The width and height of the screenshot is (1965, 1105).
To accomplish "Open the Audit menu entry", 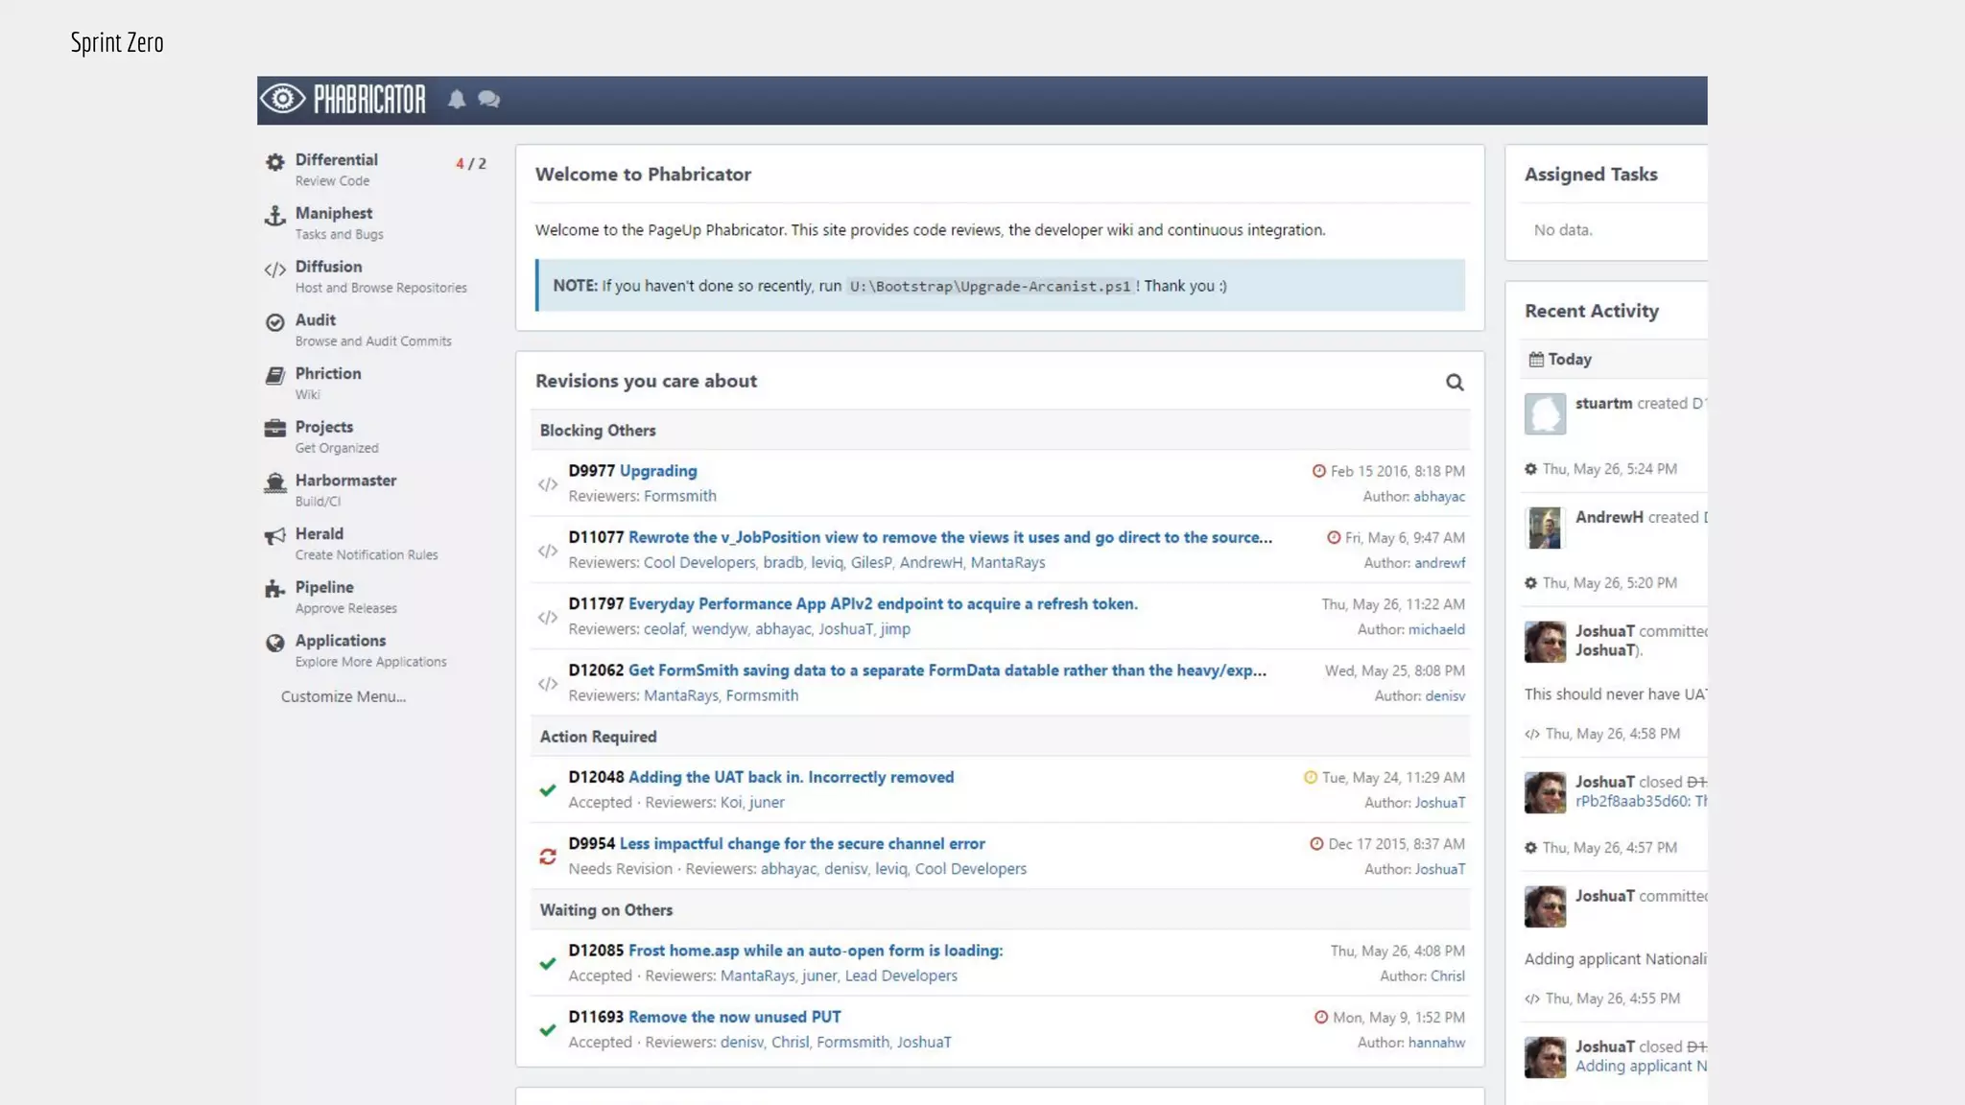I will 315,320.
